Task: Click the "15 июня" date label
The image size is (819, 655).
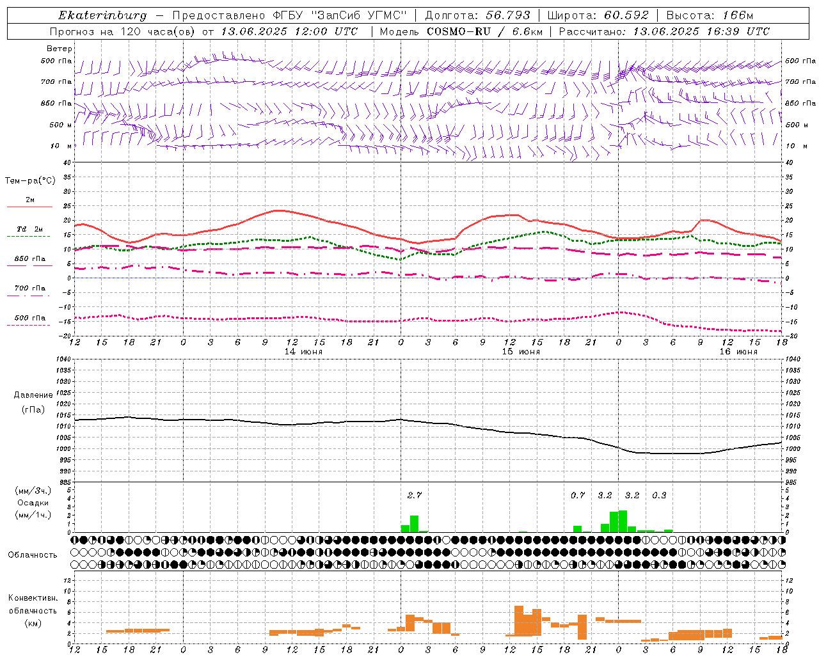Action: [x=521, y=352]
